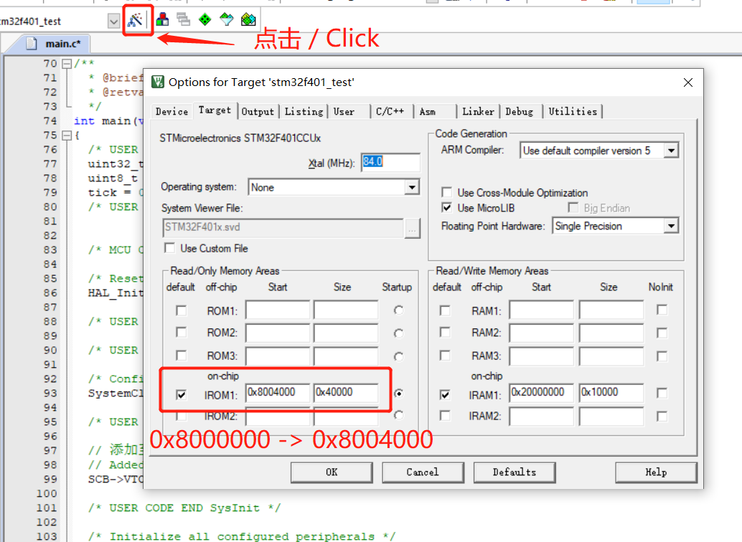Image resolution: width=742 pixels, height=542 pixels.
Task: Check the ROM3 default checkbox
Action: pos(181,355)
